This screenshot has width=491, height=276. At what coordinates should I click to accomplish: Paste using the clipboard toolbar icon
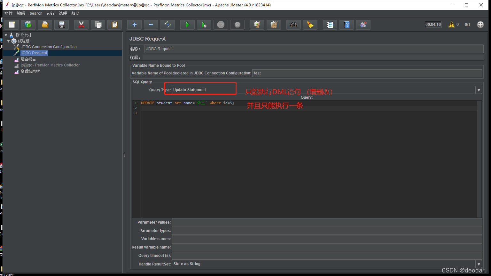114,25
